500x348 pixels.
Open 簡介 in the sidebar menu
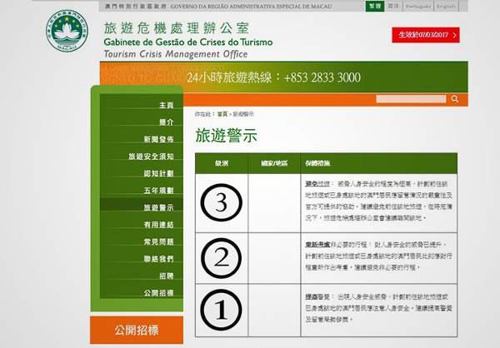point(167,122)
